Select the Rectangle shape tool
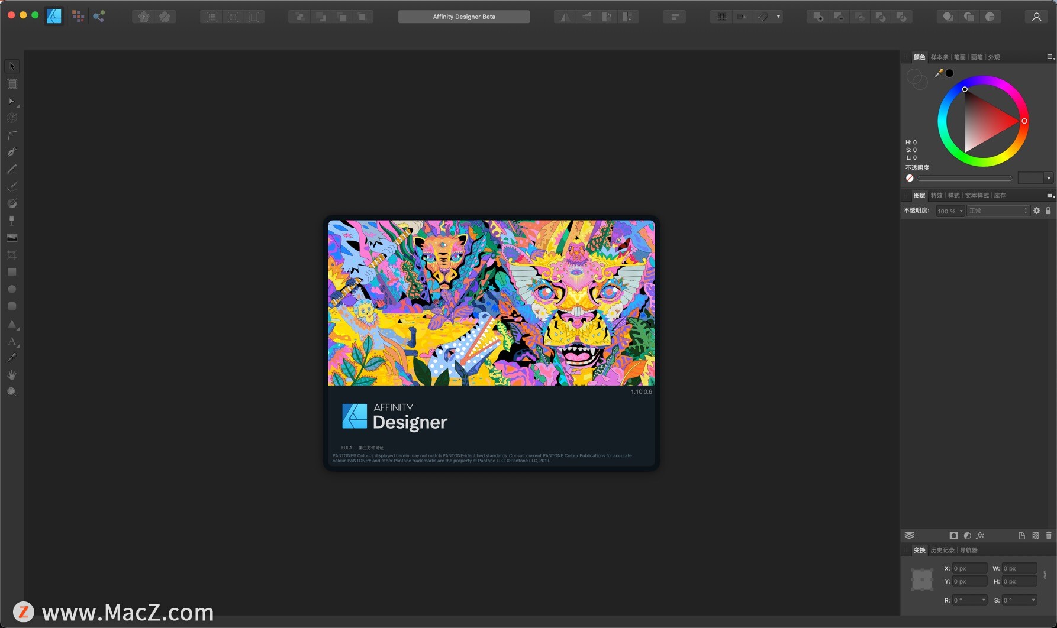 click(12, 272)
